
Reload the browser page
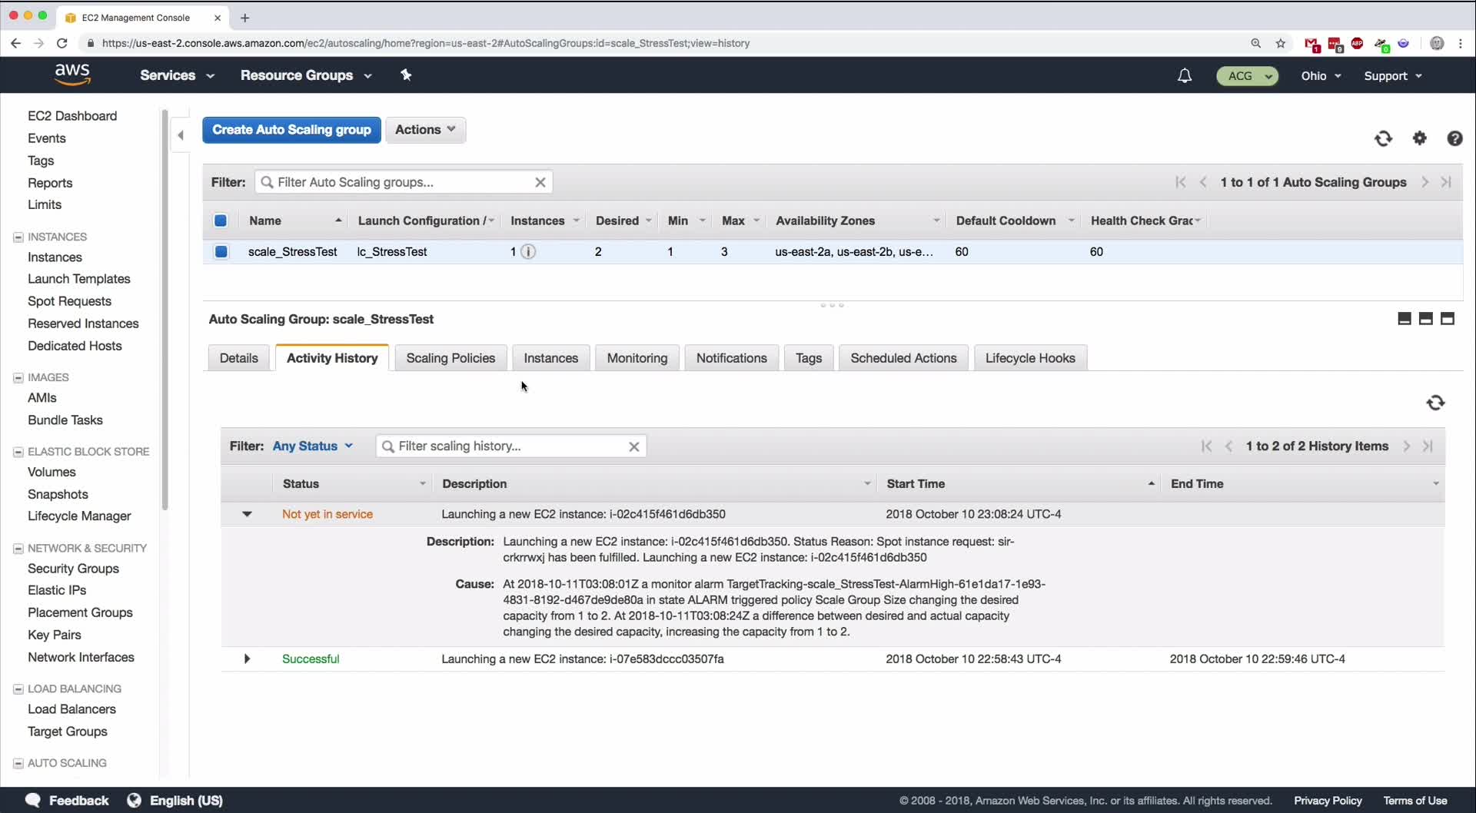(x=62, y=43)
